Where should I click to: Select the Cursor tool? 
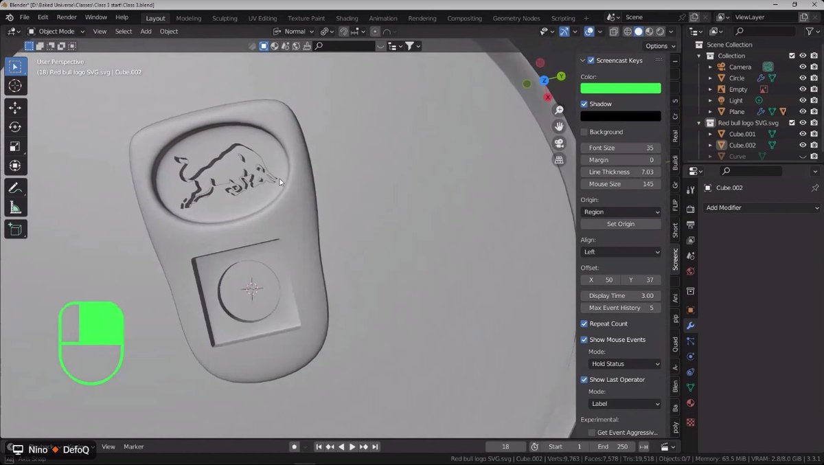(x=16, y=86)
